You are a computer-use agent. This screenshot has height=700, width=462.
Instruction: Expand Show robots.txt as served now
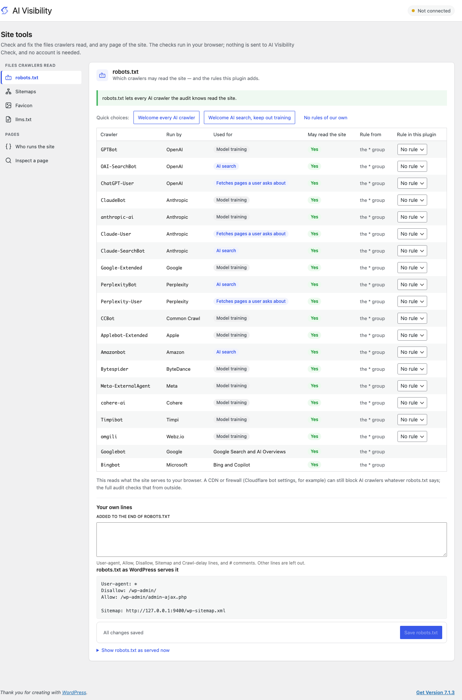tap(133, 650)
